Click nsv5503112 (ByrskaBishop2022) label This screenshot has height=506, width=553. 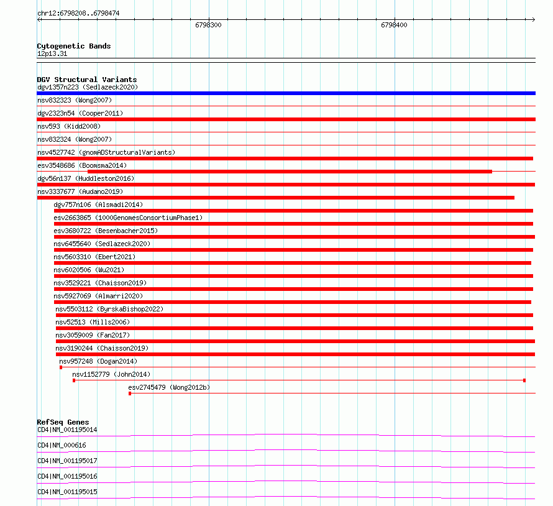tap(109, 309)
